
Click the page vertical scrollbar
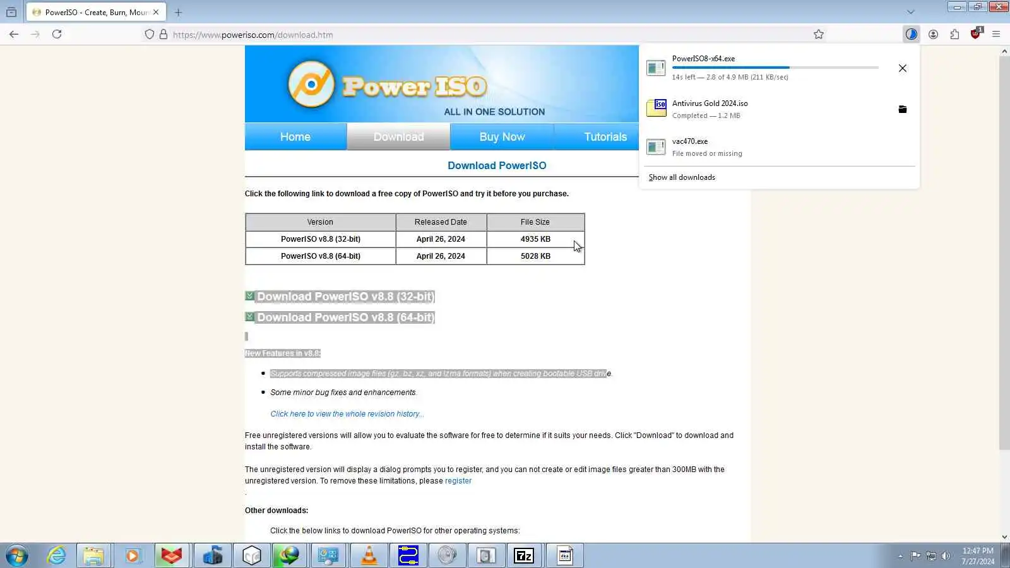(1004, 252)
